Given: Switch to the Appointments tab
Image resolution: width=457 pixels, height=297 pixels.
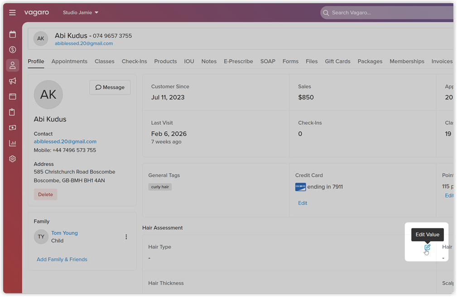Looking at the screenshot, I should click(69, 61).
